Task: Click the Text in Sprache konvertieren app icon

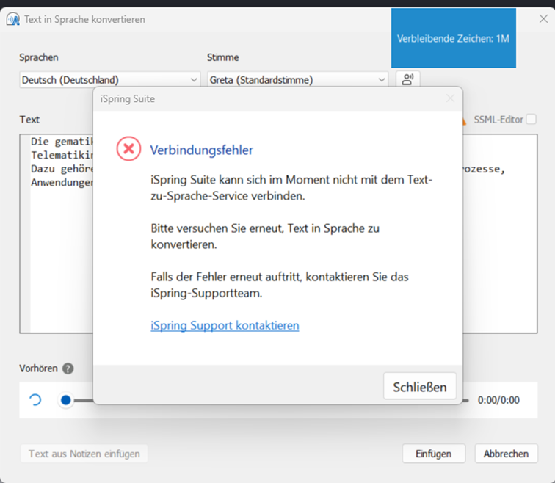Action: pyautogui.click(x=13, y=19)
